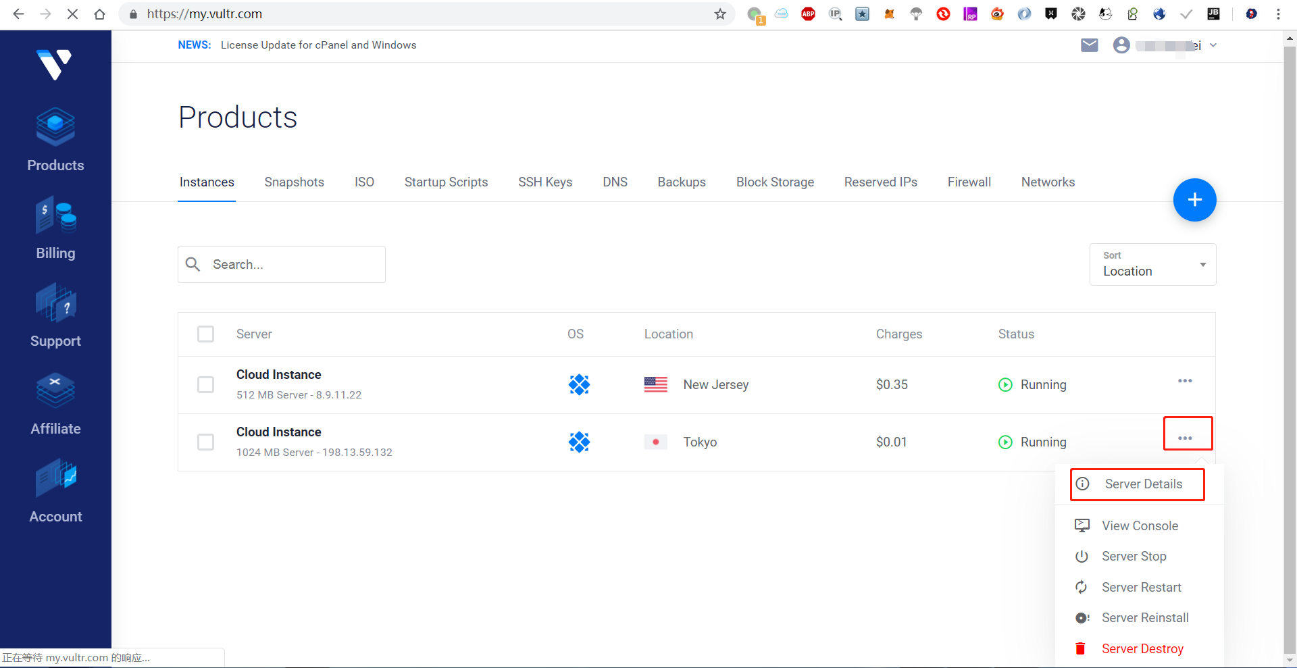Viewport: 1297px width, 668px height.
Task: Switch to the Firewall tab
Action: 969,182
